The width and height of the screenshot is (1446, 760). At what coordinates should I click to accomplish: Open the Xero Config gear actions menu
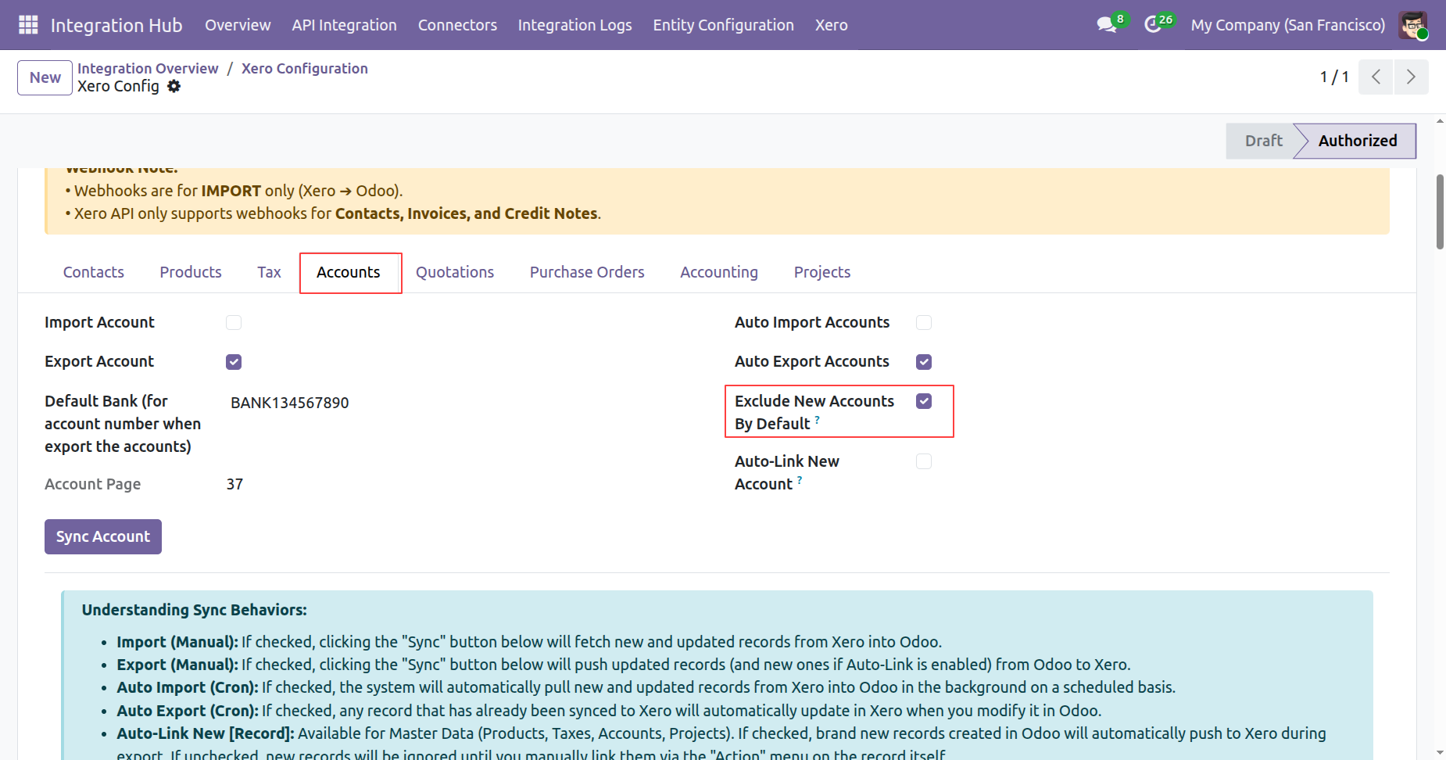click(x=174, y=86)
